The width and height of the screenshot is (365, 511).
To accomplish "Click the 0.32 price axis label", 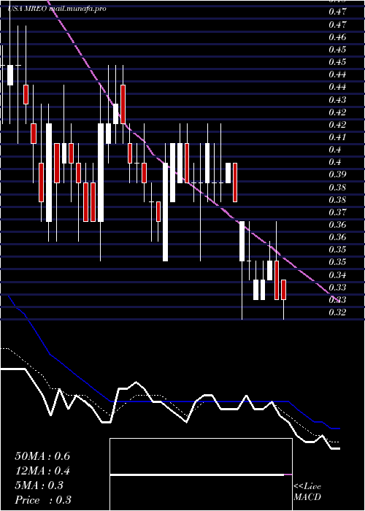I will [337, 312].
